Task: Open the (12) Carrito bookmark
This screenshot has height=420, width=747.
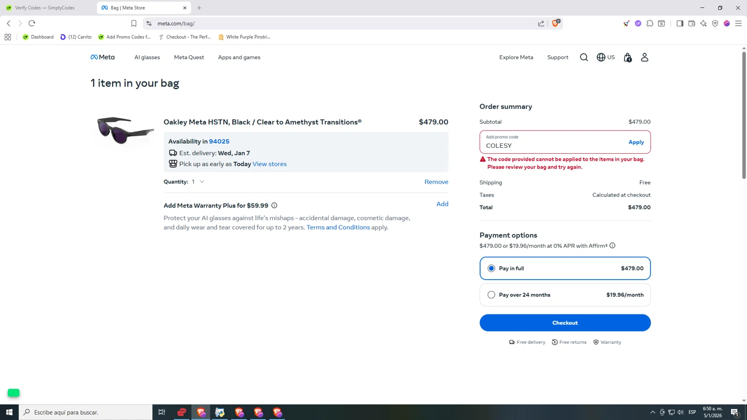Action: [x=76, y=37]
